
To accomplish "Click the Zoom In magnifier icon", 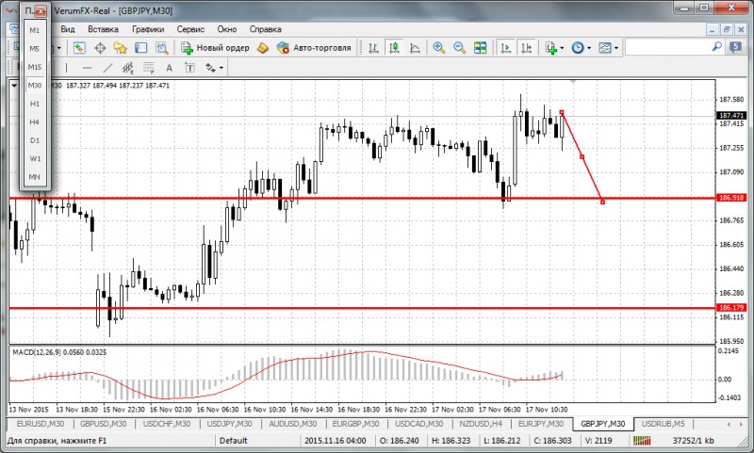I will [438, 48].
